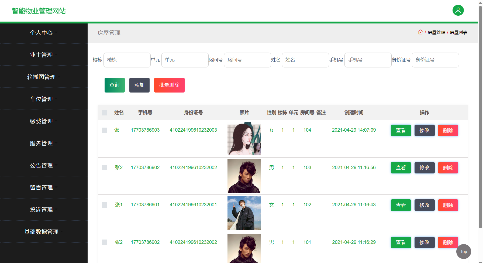This screenshot has height=263, width=483.
Task: Edit the room 101 record
Action: click(x=425, y=242)
